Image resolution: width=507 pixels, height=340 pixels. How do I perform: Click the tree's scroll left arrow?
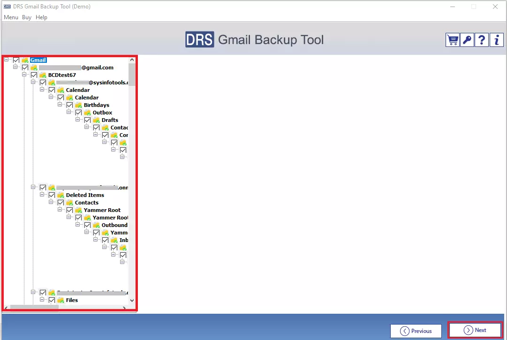(x=6, y=308)
